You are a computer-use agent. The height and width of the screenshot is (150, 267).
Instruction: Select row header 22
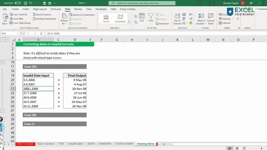(13, 89)
